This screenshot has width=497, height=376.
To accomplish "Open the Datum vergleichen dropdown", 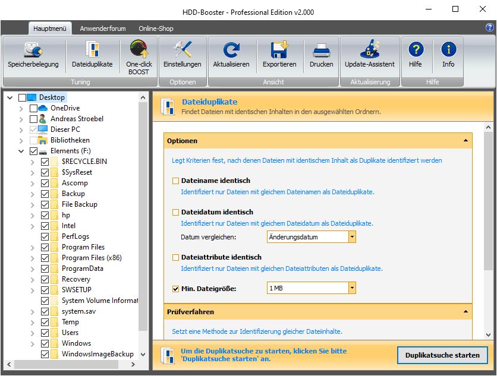I will [x=352, y=237].
